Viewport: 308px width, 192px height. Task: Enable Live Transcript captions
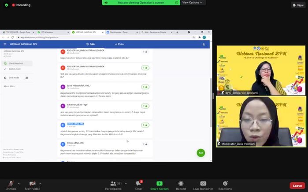pos(203,185)
